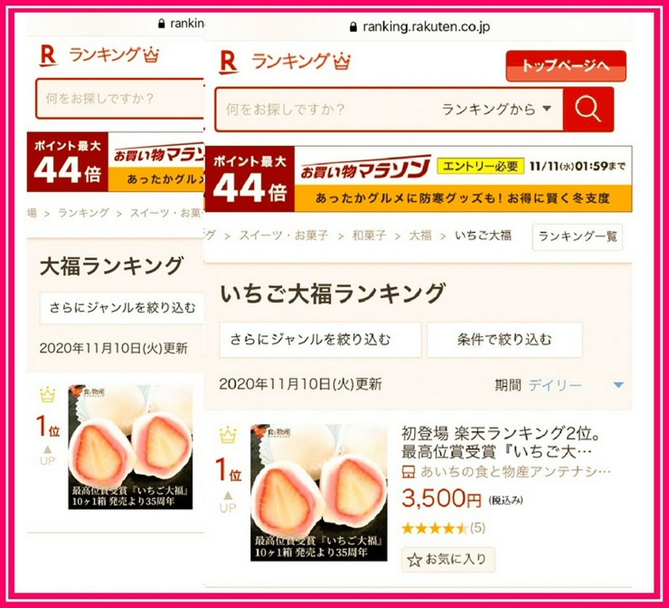Click the Rakuten R logo in left screenshot
The width and height of the screenshot is (669, 608).
(x=48, y=55)
